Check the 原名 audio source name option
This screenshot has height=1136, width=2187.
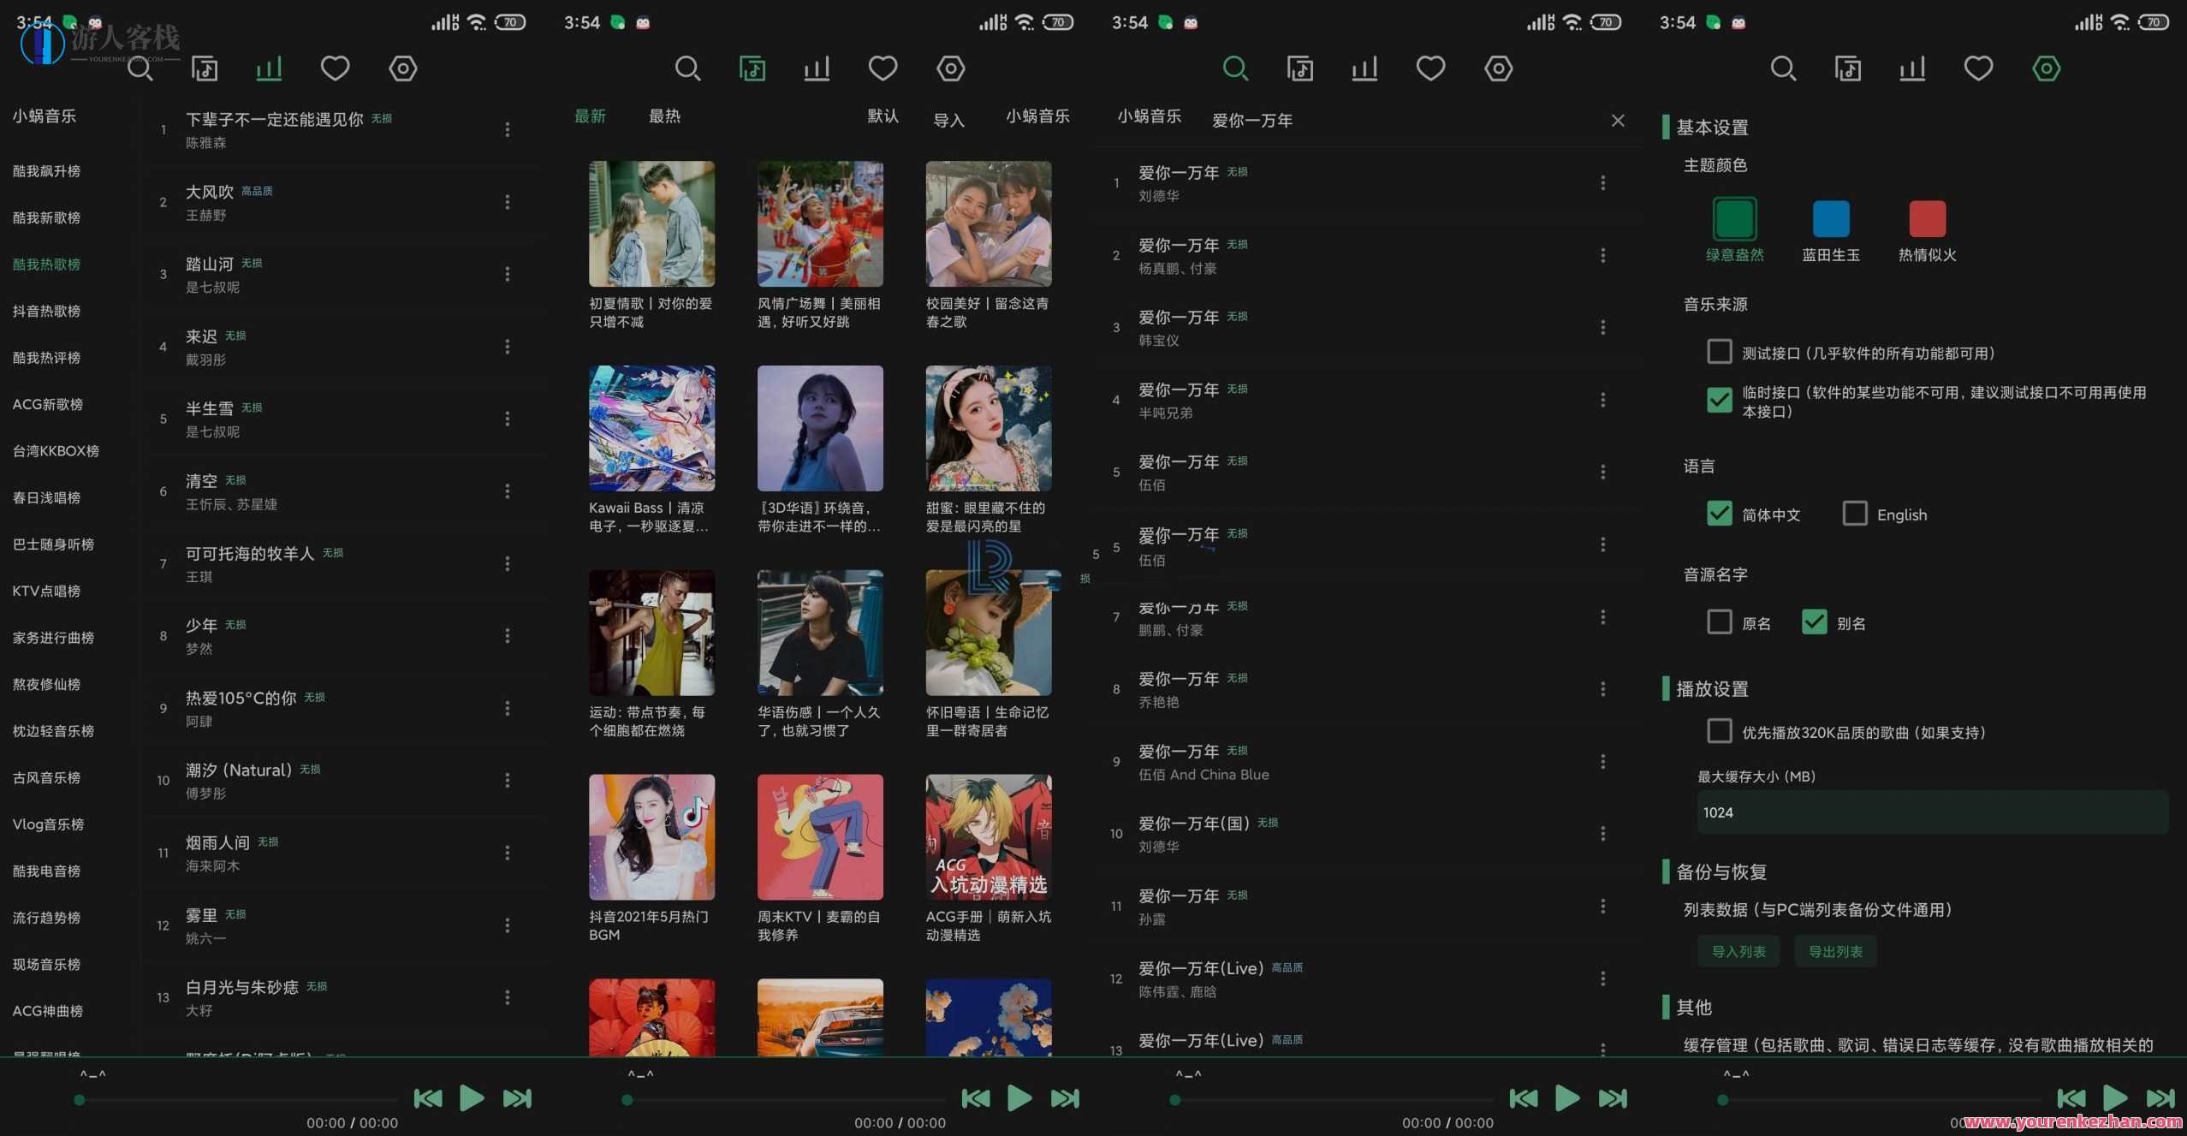(x=1719, y=622)
